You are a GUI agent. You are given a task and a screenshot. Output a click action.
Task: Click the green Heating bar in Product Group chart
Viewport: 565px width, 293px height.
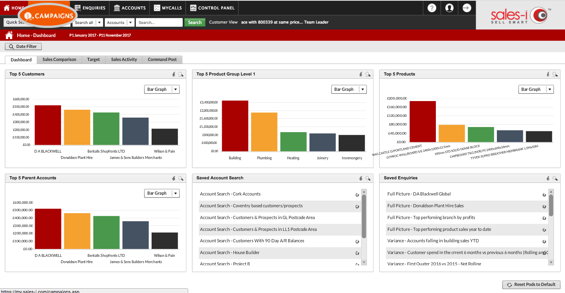pyautogui.click(x=293, y=142)
